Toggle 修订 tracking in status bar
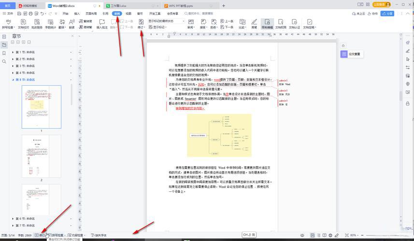The image size is (414, 241). pos(41,235)
